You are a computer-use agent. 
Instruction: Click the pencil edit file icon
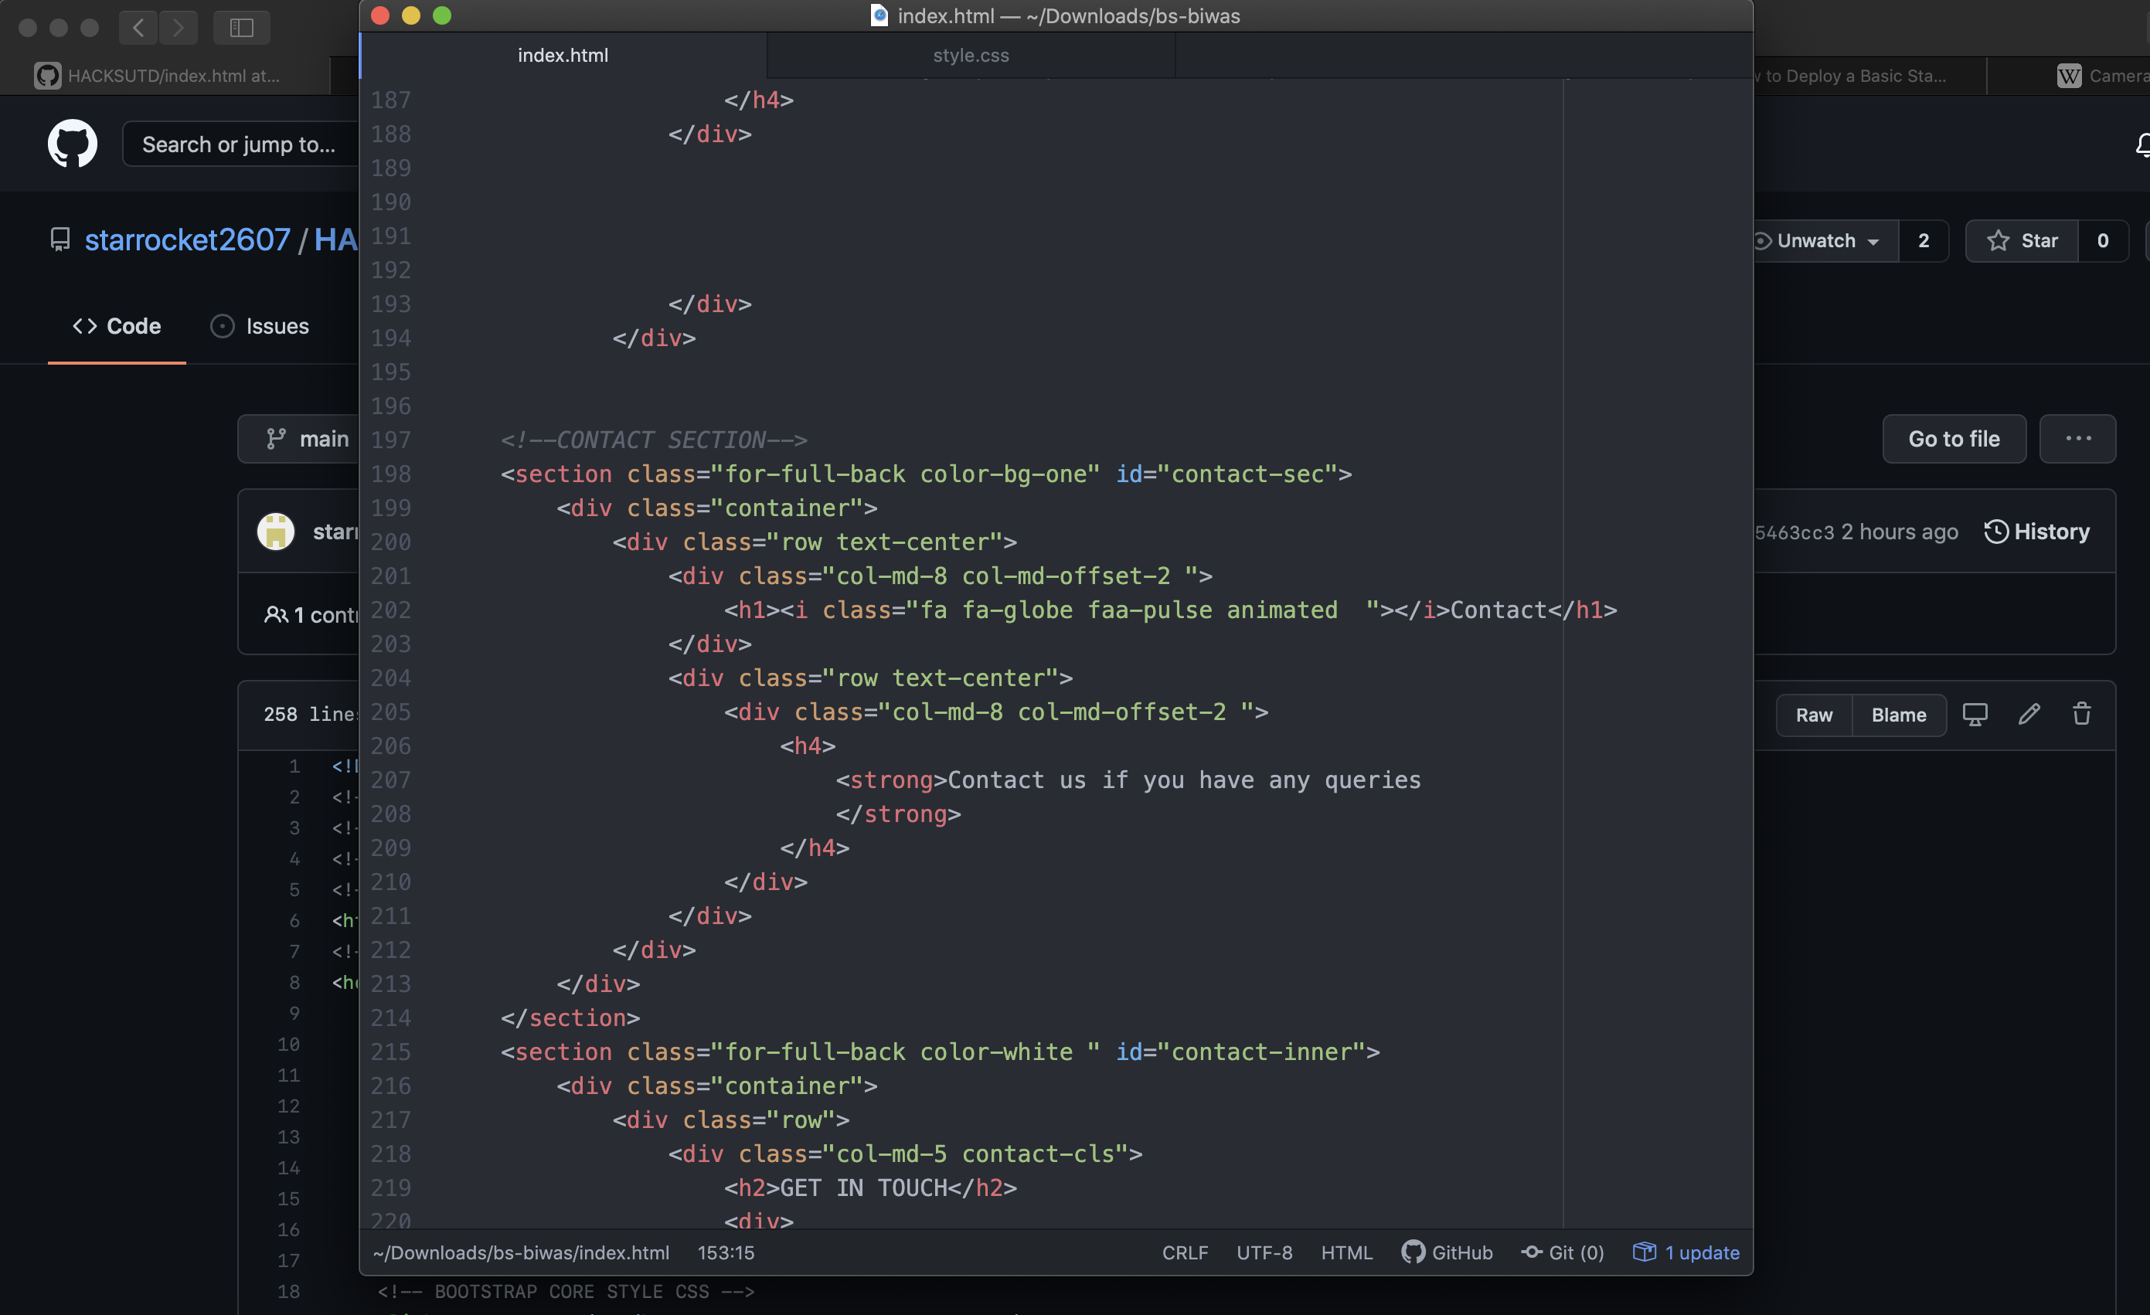(2029, 715)
